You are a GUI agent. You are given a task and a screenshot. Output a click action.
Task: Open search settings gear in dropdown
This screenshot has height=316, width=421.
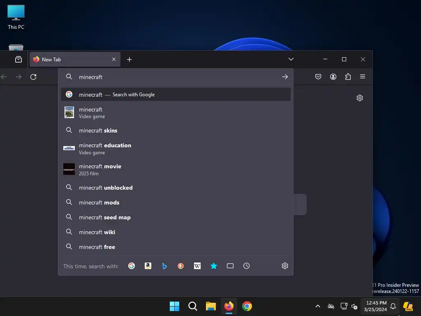(x=285, y=266)
